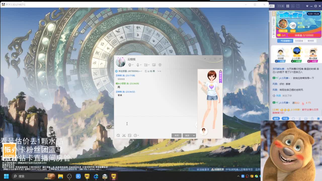Click 动画欣赏 on game login screen
This screenshot has width=322, height=181.
tap(218, 169)
